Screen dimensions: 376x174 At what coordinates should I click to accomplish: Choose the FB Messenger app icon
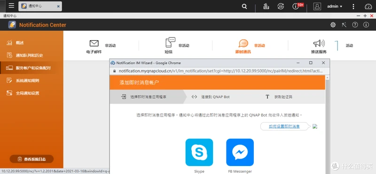tap(240, 152)
